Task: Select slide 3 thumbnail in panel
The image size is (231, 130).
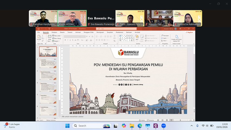Action: [48, 75]
